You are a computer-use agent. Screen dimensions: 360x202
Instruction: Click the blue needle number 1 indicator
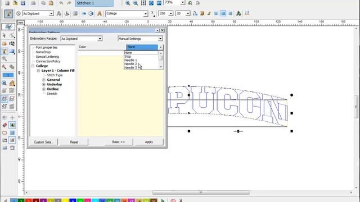tap(8, 75)
